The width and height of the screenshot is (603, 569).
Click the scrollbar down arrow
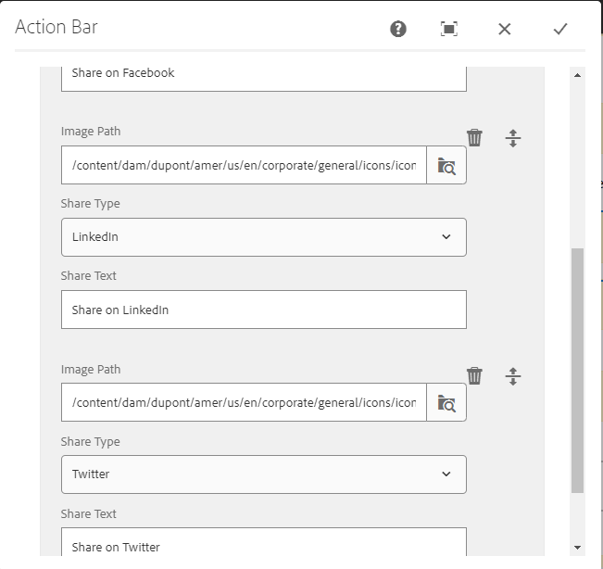click(578, 548)
